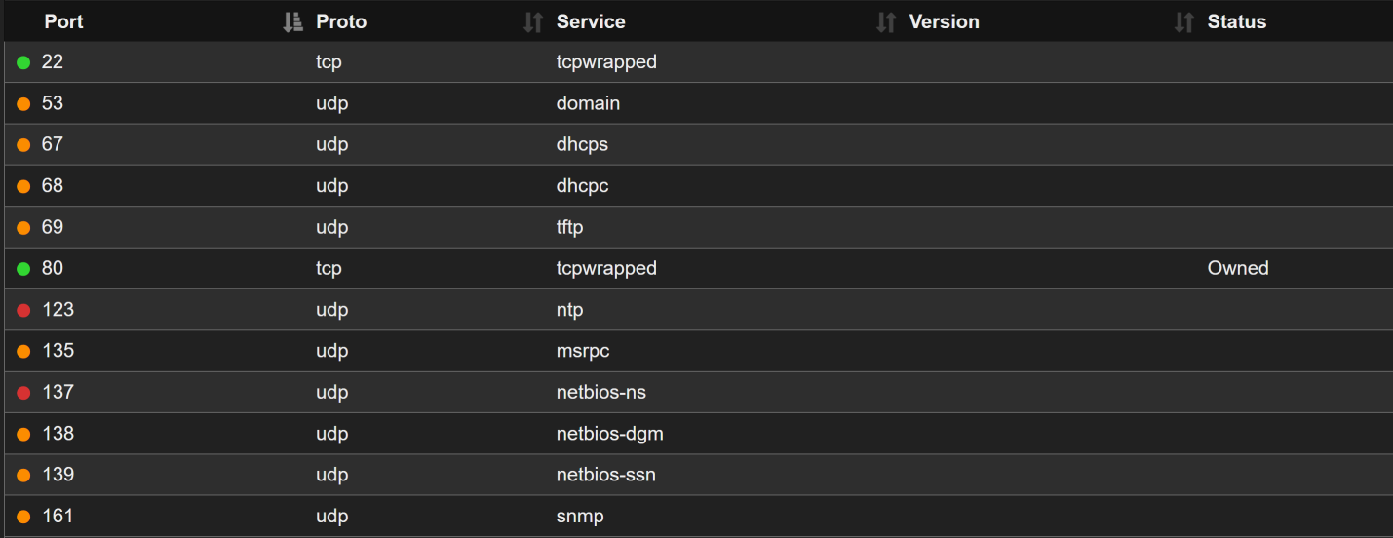Click the Owned status on port 80
Screen dimensions: 1393x538
click(x=1237, y=268)
